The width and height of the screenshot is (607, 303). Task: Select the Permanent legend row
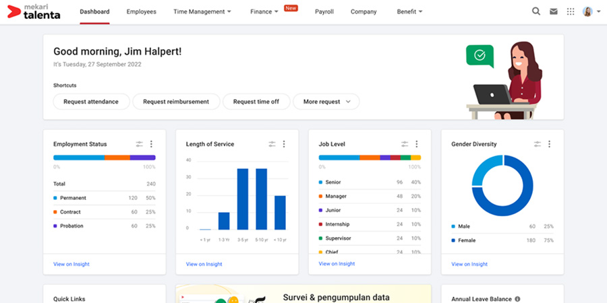pyautogui.click(x=105, y=198)
